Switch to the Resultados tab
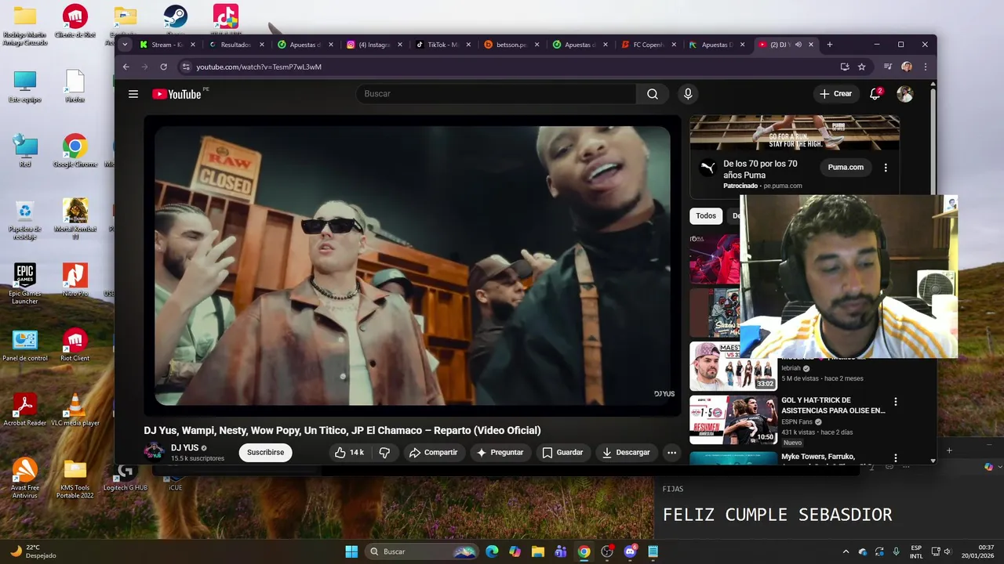 236,45
